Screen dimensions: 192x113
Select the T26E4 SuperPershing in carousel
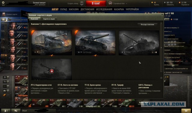21,92
